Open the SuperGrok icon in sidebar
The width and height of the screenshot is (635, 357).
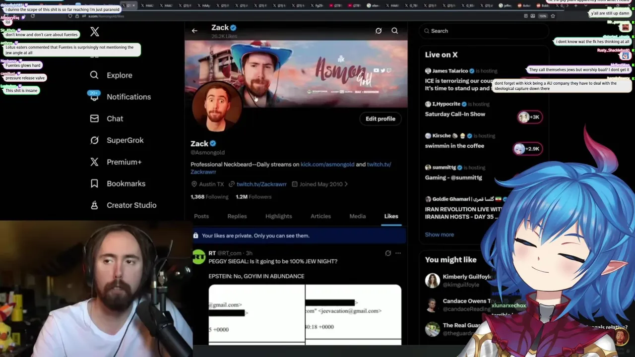pyautogui.click(x=94, y=140)
